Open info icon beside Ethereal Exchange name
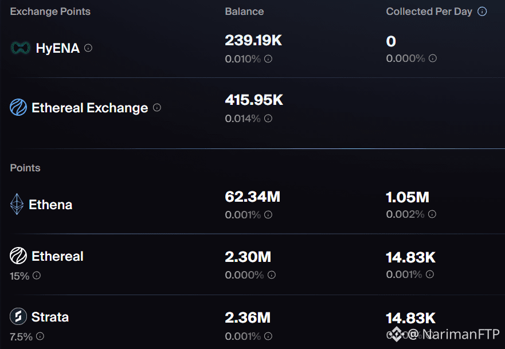Screen dimensions: 505x349 pyautogui.click(x=157, y=108)
